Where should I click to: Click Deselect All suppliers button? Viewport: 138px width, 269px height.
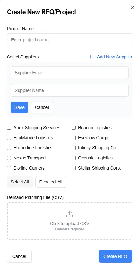[x=51, y=182]
